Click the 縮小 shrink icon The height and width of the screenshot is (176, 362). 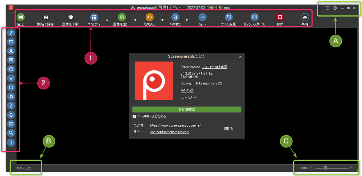202,17
